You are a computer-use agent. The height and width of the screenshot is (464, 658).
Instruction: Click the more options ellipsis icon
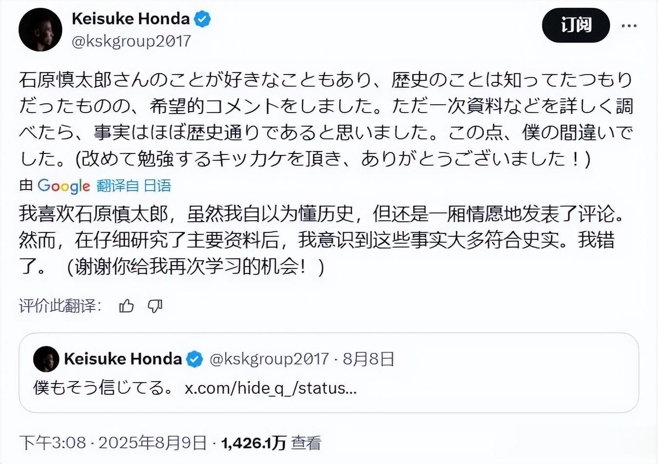point(629,26)
